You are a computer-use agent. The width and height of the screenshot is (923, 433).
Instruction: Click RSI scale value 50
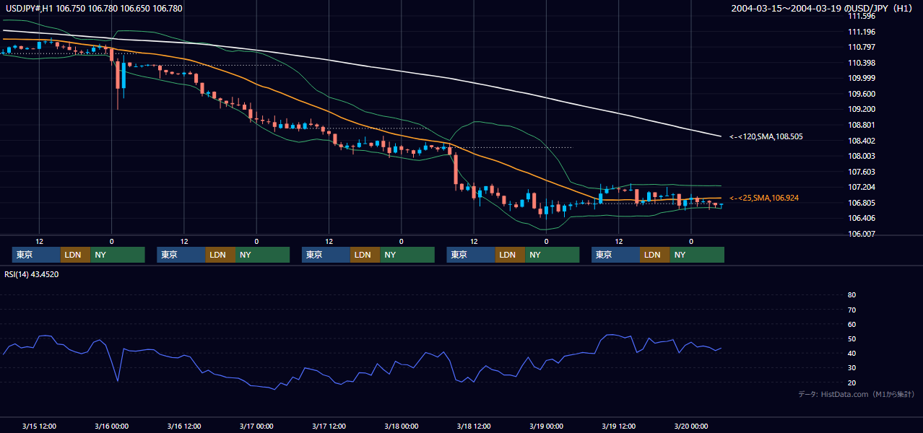(852, 338)
